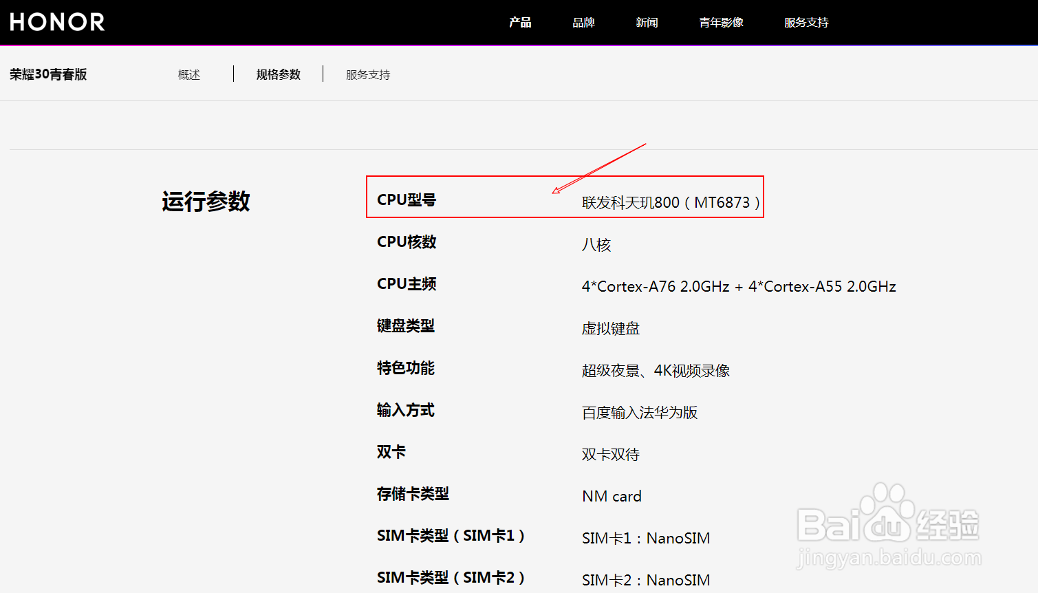1038x593 pixels.
Task: Select the 百度输入法华为版 value
Action: point(640,413)
